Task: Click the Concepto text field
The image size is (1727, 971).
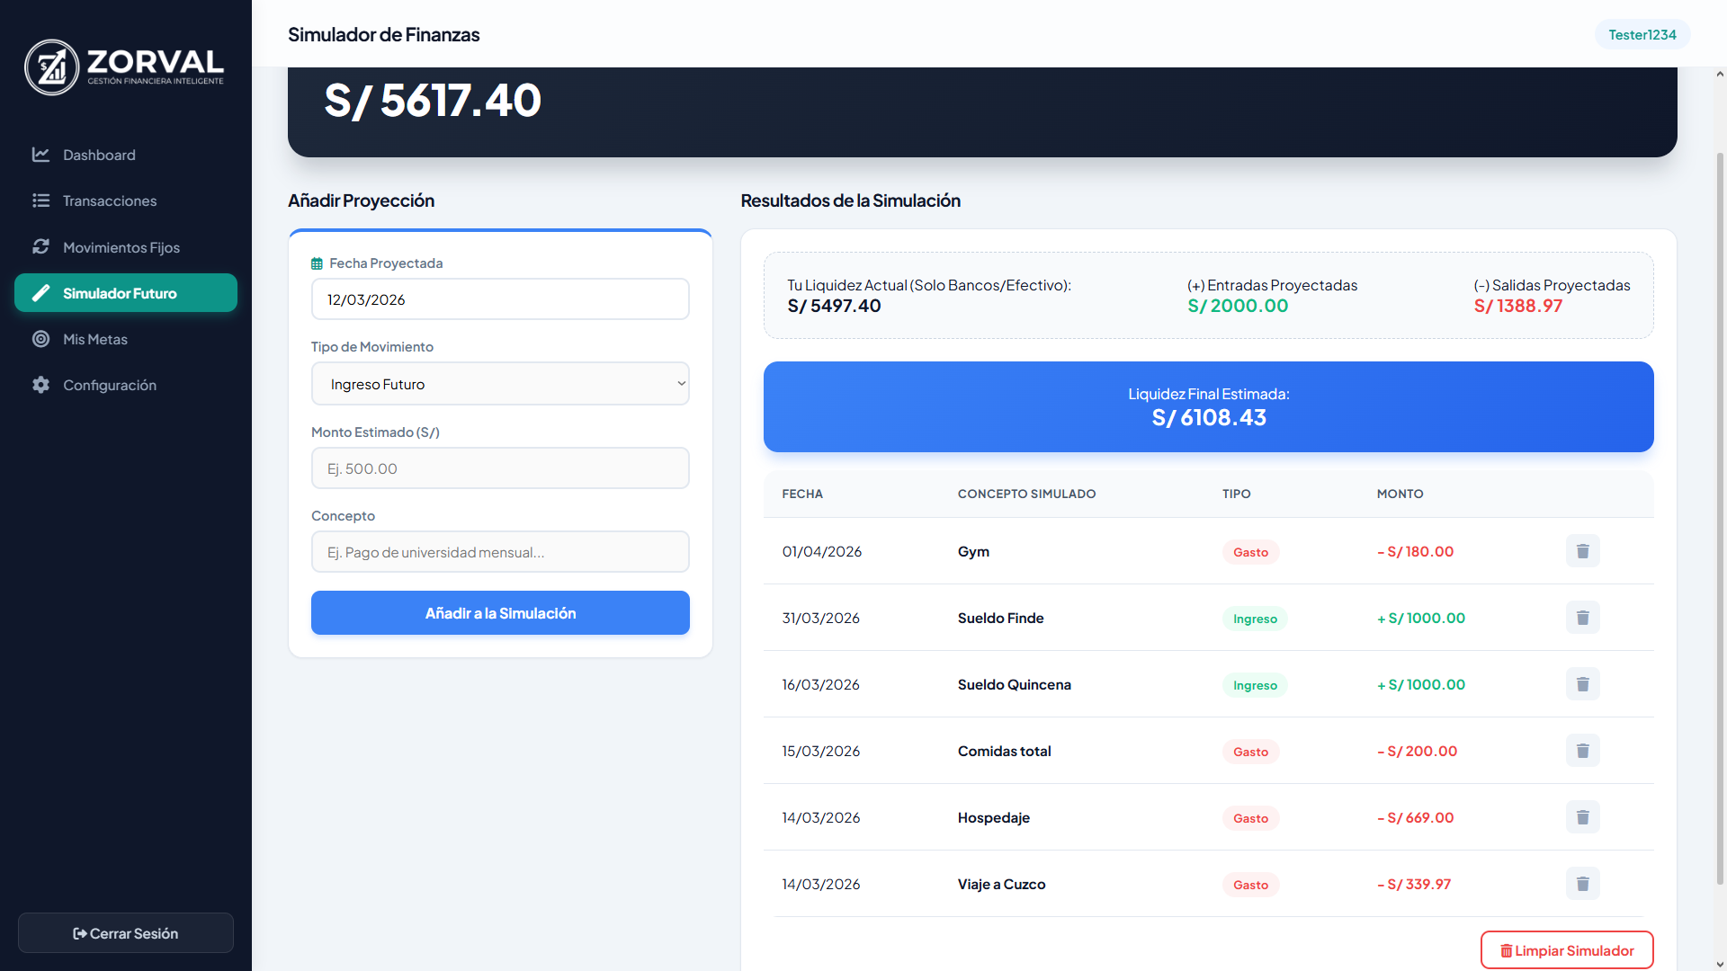Action: pos(500,552)
